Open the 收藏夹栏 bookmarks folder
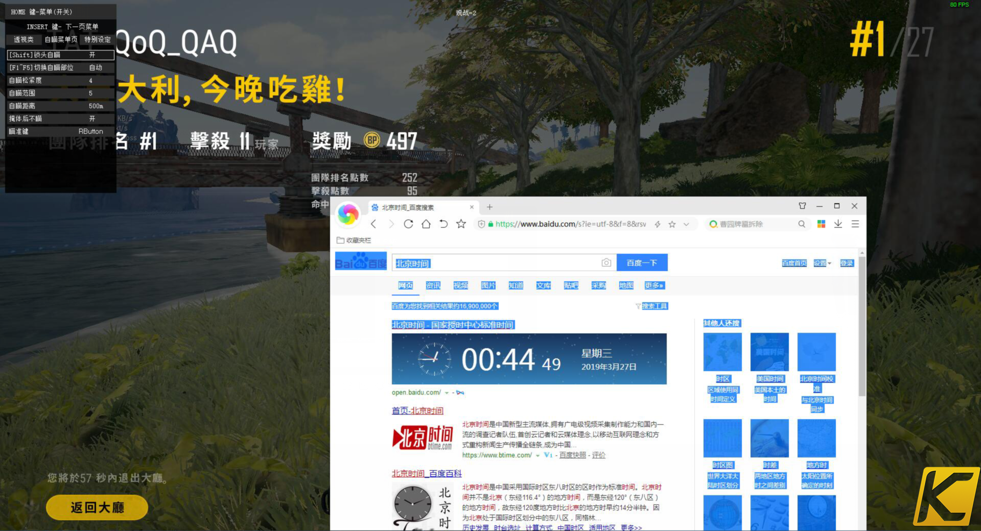 pyautogui.click(x=354, y=240)
